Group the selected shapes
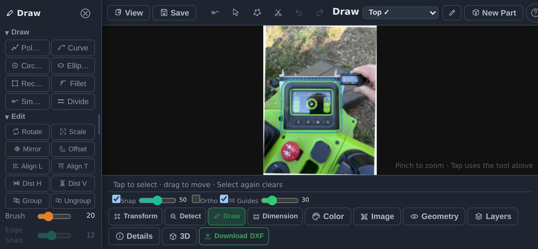Viewport: 538px width, 249px height. tap(27, 201)
